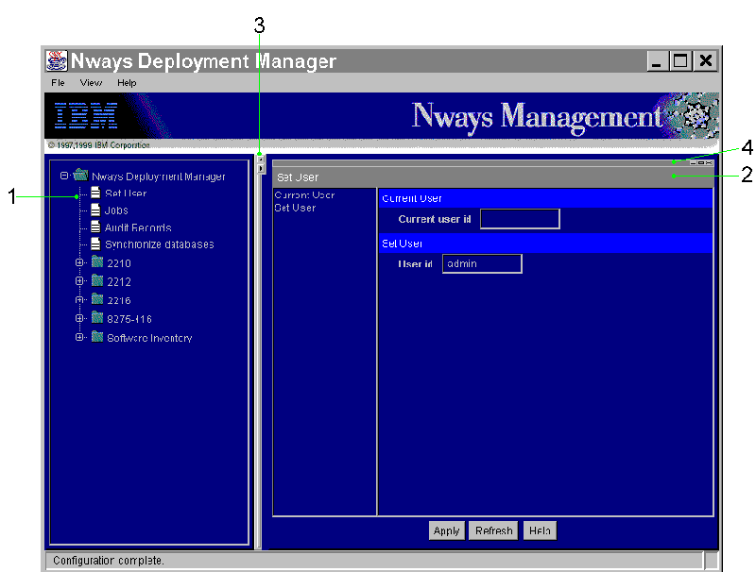Click the Synchronize databases document icon
This screenshot has width=756, height=572.
(95, 244)
